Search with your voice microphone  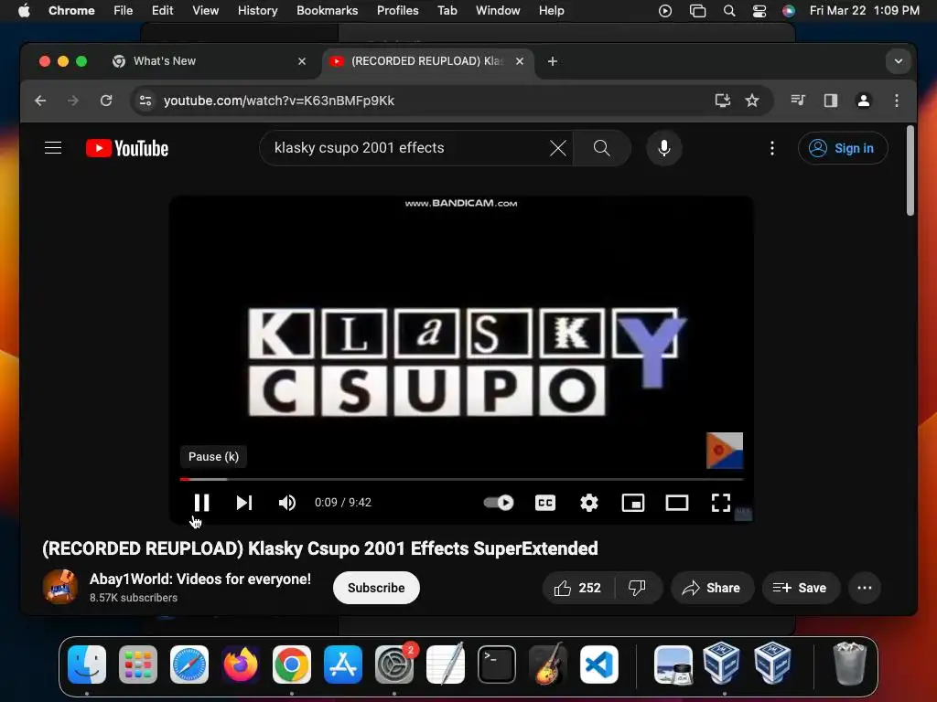click(664, 148)
